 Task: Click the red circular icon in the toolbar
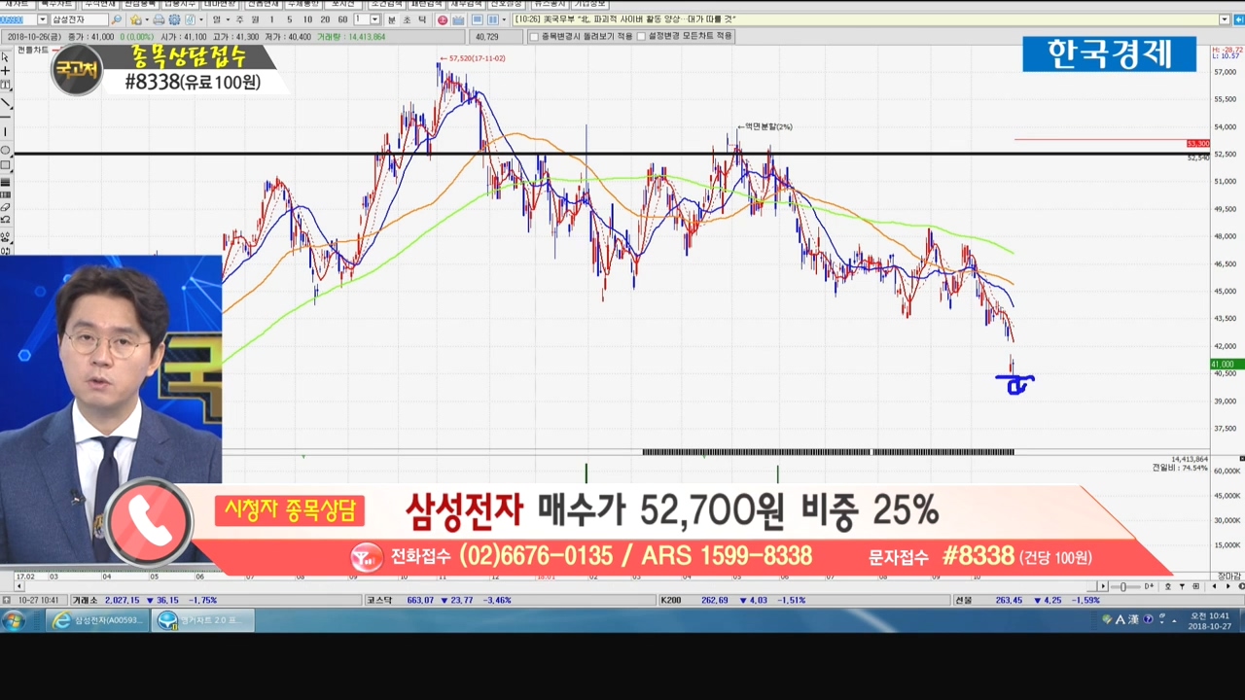(443, 19)
